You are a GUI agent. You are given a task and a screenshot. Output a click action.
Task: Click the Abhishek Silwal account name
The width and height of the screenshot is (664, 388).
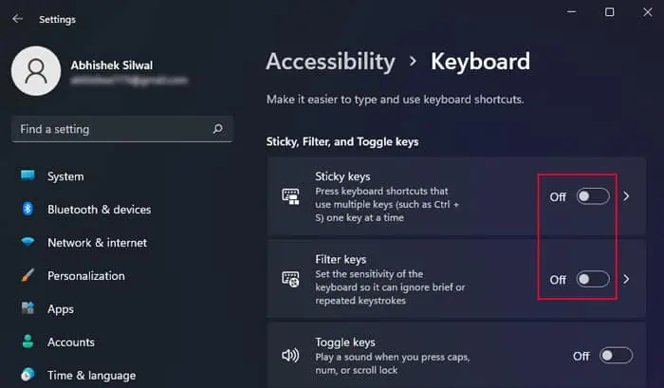pos(110,65)
